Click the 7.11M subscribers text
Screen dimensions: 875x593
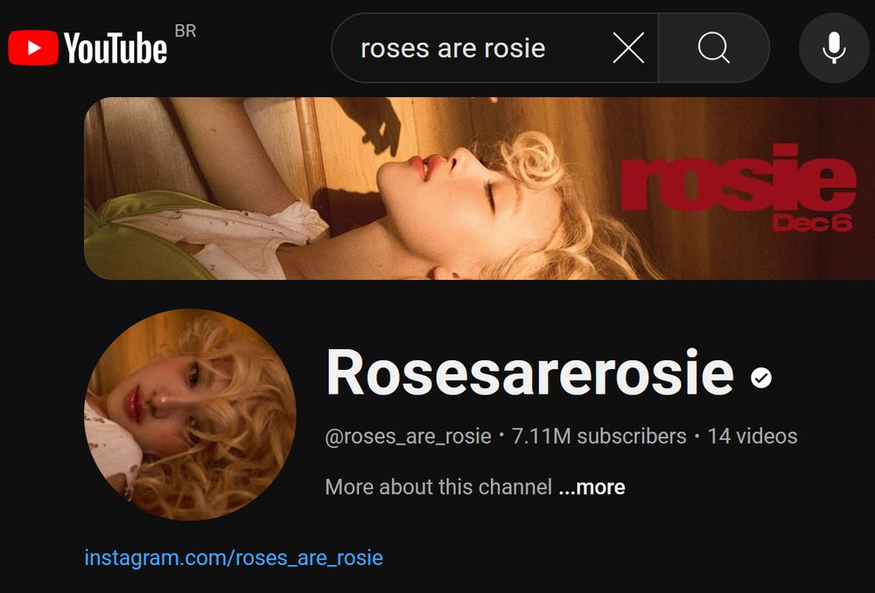tap(598, 436)
